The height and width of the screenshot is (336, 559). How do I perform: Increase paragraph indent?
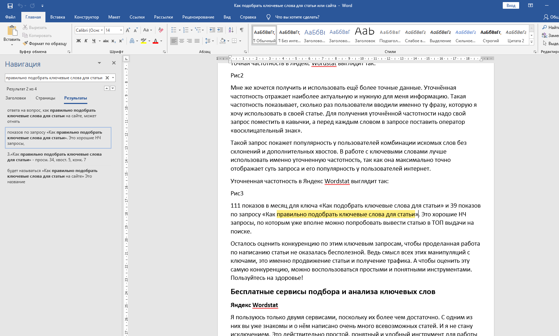tap(220, 30)
